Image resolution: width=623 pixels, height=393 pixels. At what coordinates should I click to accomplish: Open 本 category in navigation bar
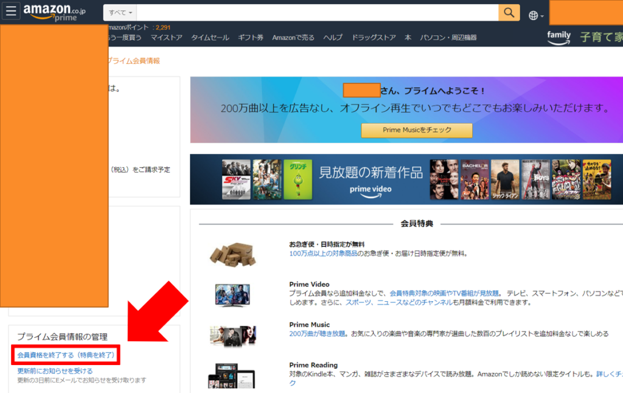click(x=408, y=38)
